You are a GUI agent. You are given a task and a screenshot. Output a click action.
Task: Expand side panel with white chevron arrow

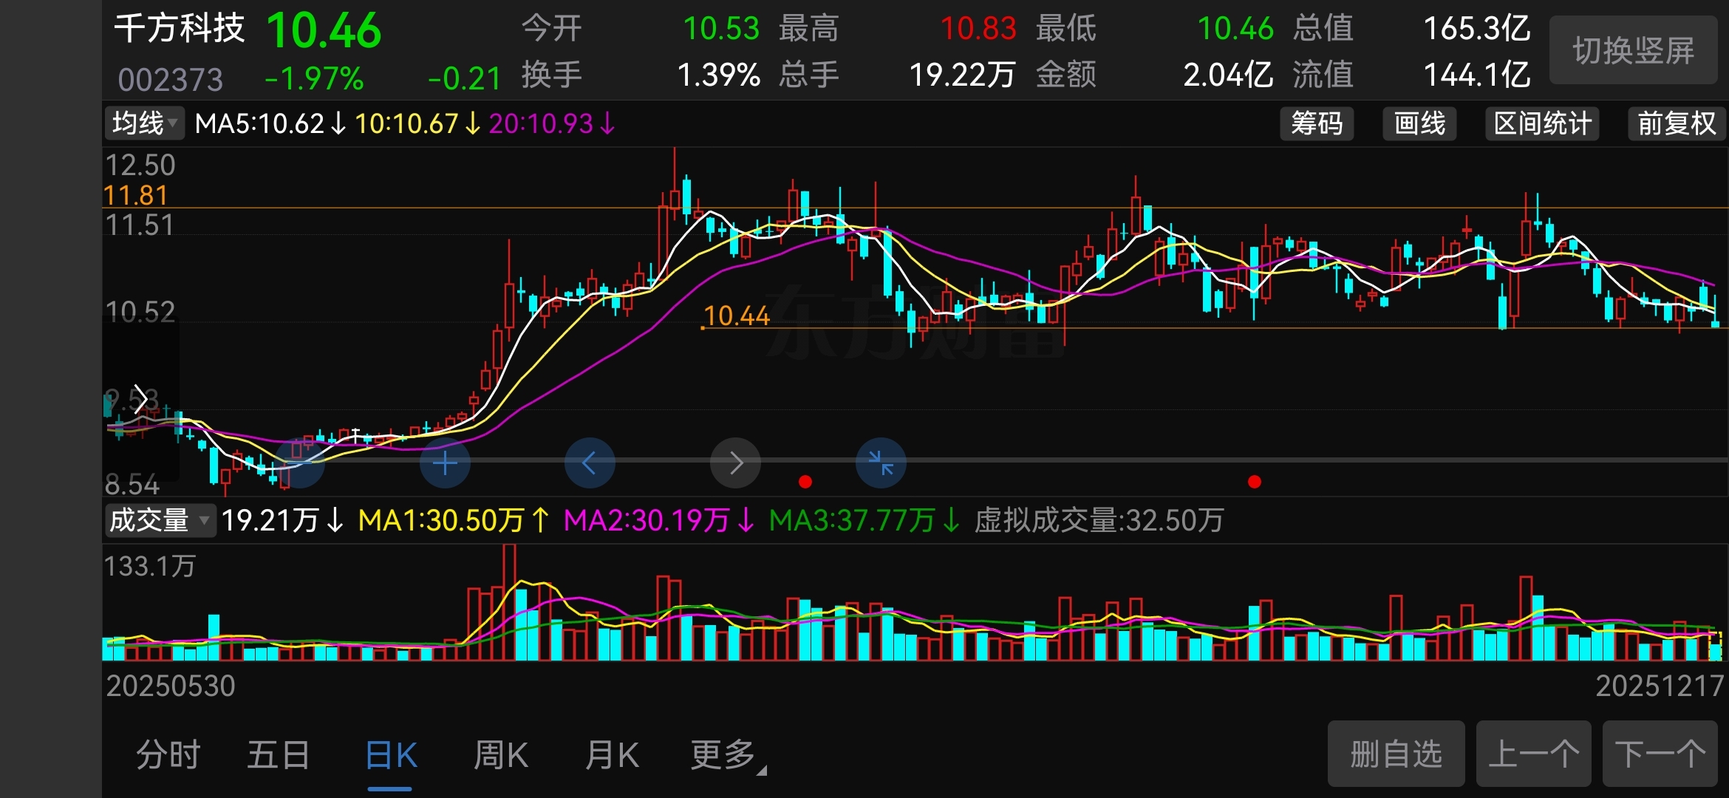coord(140,399)
